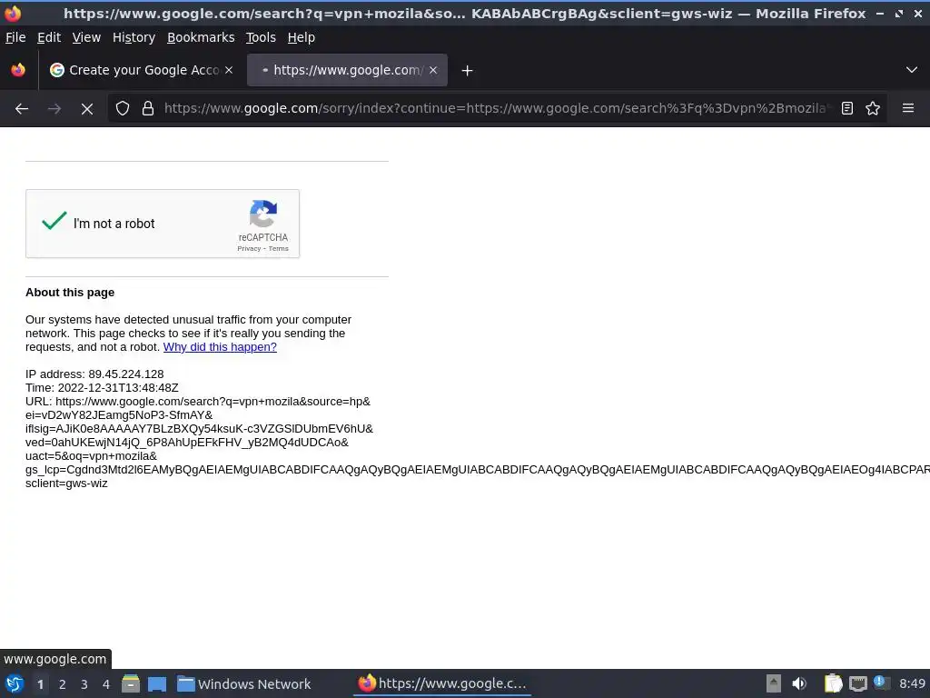930x698 pixels.
Task: Click the padlock site information icon
Action: coord(148,108)
